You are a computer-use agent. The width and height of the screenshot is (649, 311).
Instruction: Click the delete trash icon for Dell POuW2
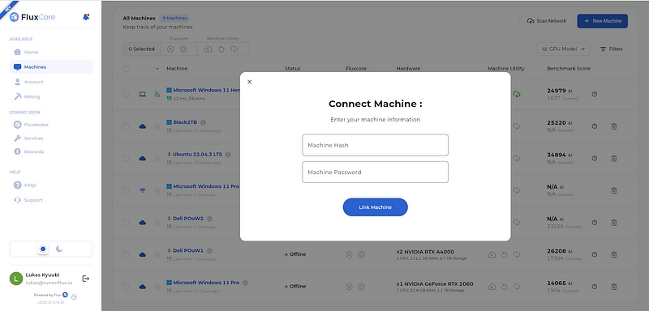tap(614, 222)
